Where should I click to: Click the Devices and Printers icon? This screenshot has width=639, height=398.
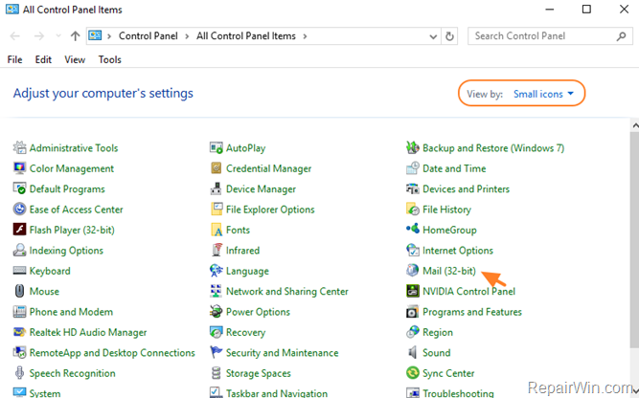coord(413,188)
